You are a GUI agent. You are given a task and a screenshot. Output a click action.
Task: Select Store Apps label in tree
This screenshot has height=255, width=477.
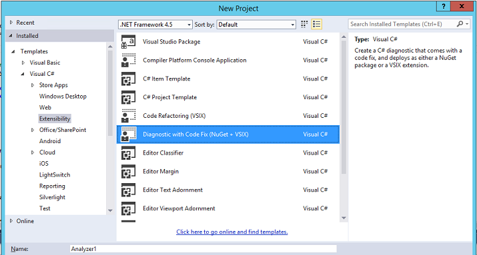click(53, 85)
